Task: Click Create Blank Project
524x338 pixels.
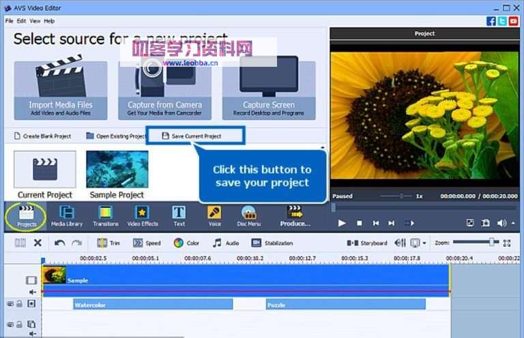Action: coord(43,136)
